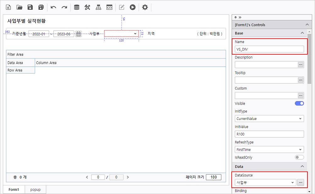This screenshot has width=315, height=194.
Task: Open the calendar picker next to date fields
Action: 78,34
